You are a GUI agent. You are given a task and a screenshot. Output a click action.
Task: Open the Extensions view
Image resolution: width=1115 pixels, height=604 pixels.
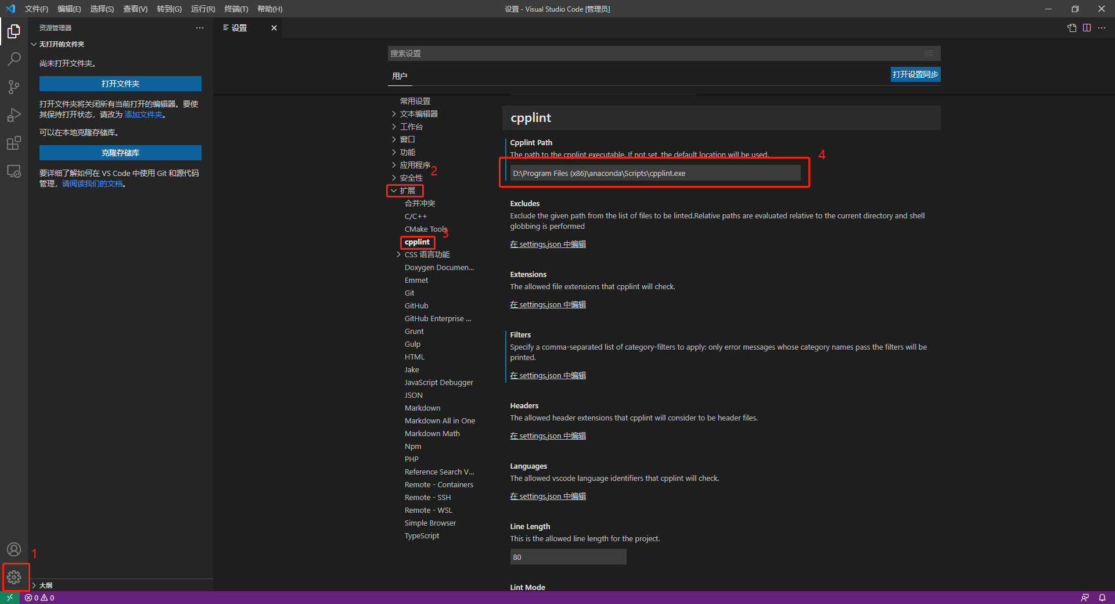(x=14, y=143)
